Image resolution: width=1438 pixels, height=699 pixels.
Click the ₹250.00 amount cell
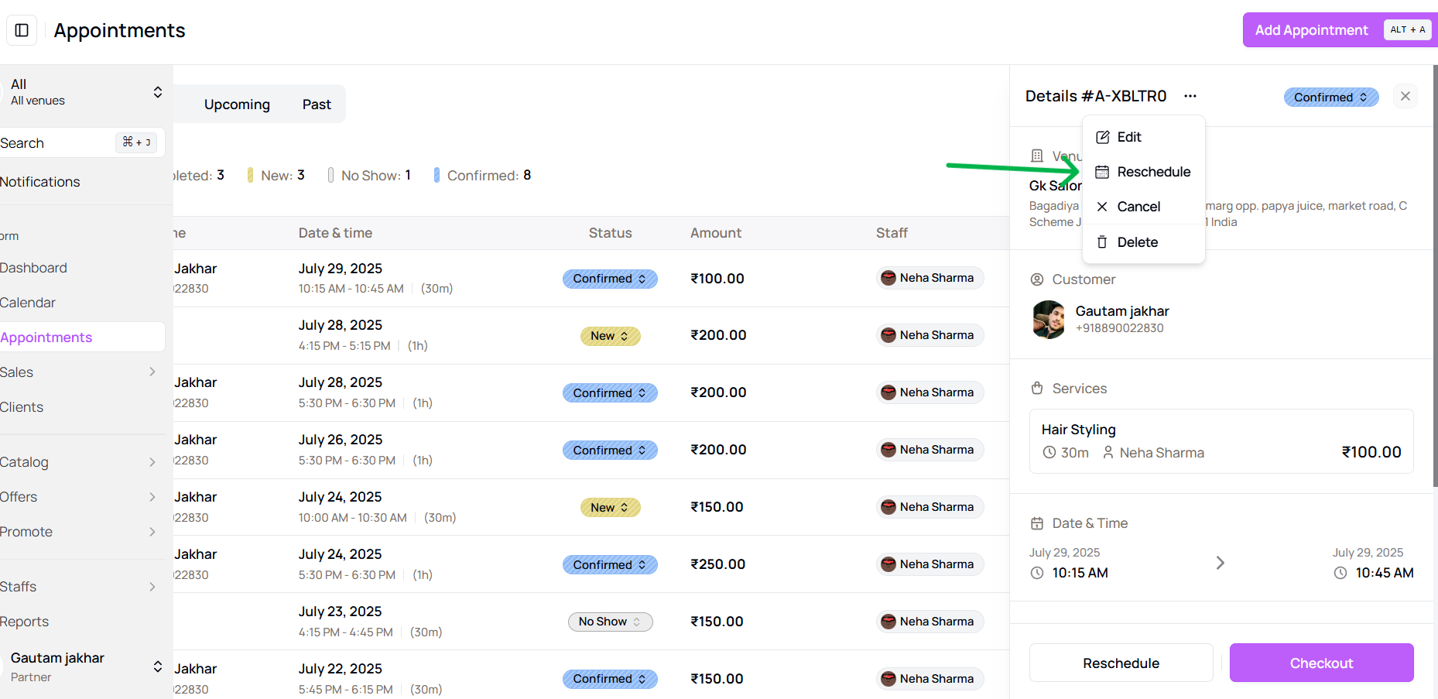[x=718, y=564]
